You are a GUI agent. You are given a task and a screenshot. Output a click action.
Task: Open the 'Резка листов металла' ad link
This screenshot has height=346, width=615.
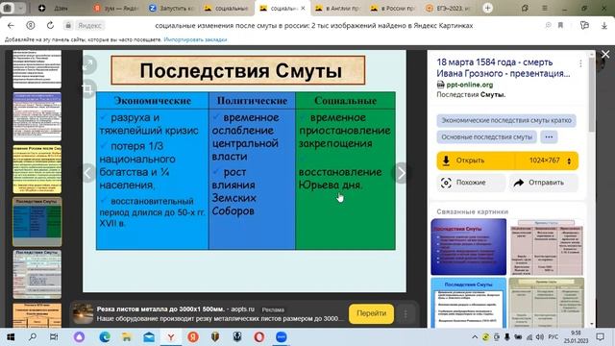point(160,309)
